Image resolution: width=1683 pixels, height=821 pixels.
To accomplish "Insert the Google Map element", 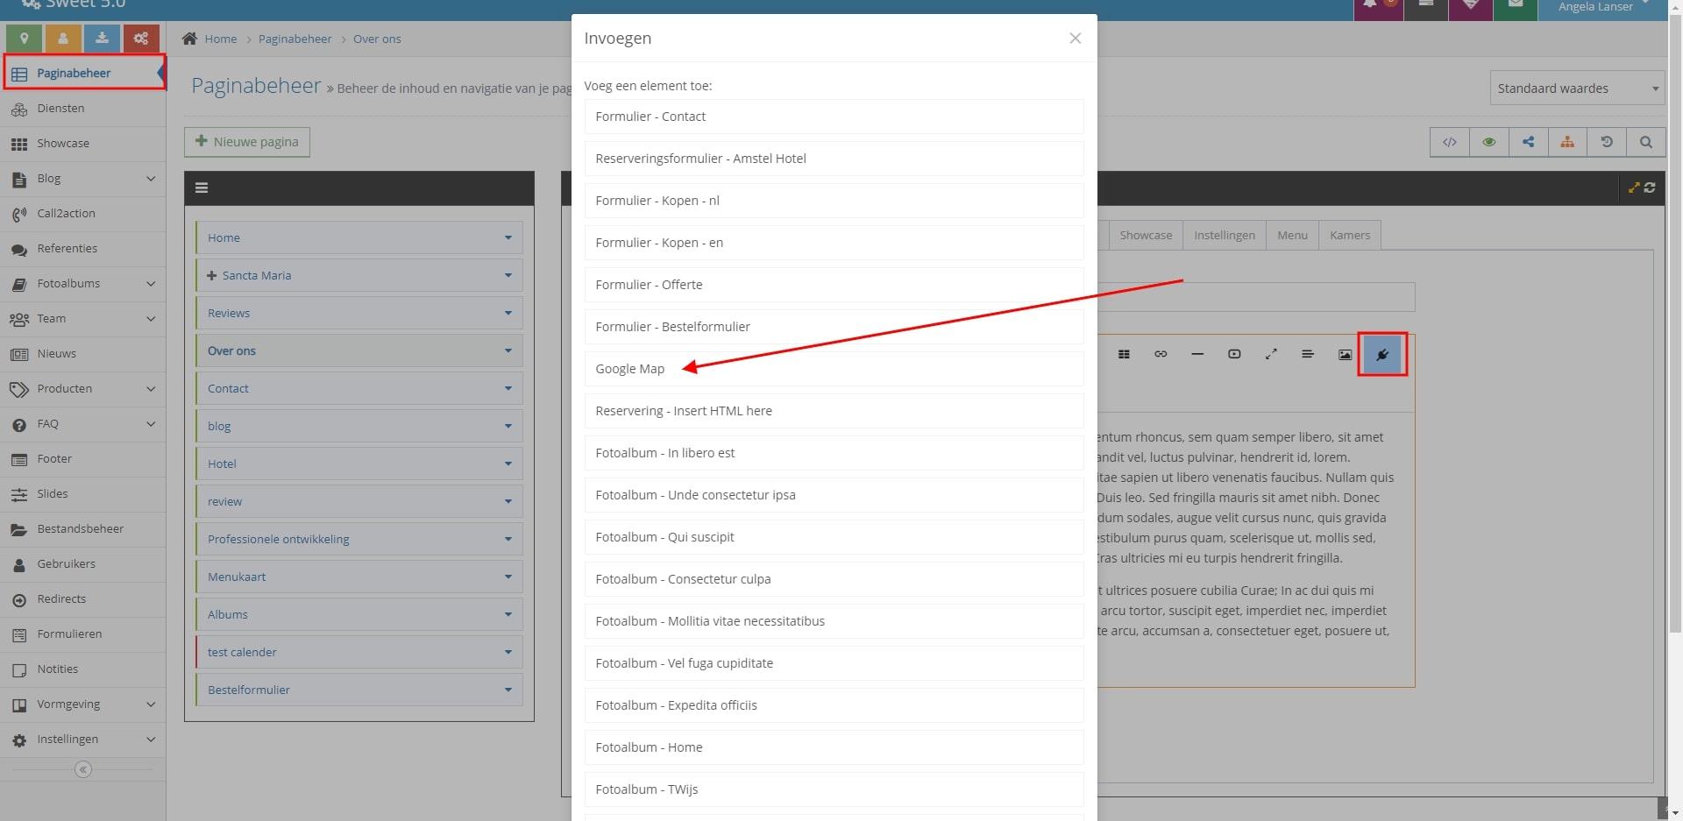I will pyautogui.click(x=834, y=369).
